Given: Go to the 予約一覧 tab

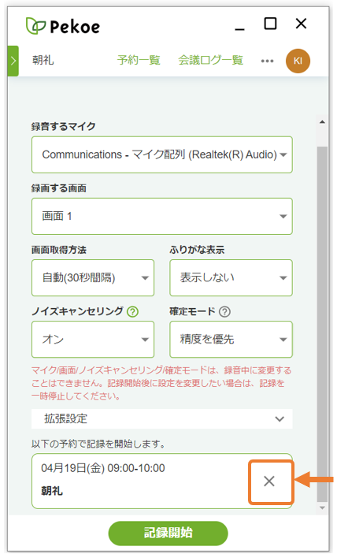Looking at the screenshot, I should click(139, 60).
